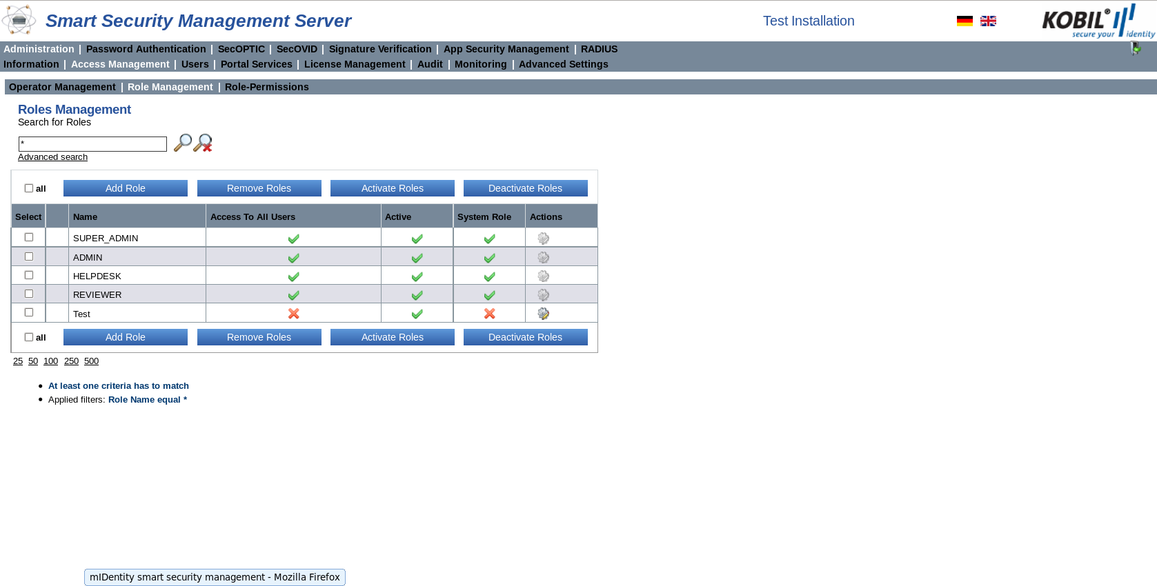Open the Advanced search link
1157x586 pixels.
[52, 157]
